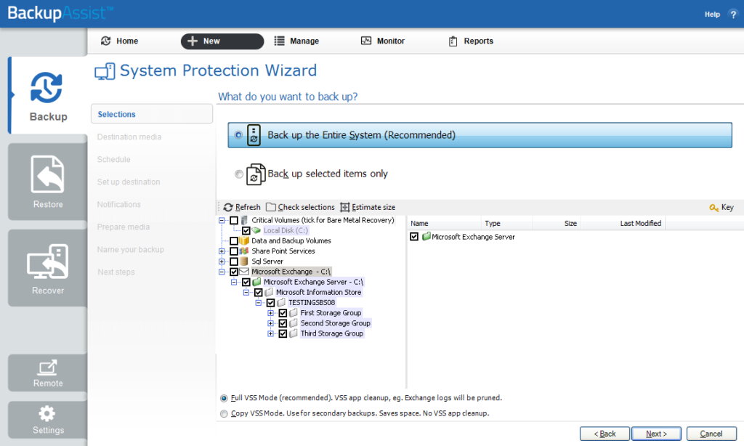This screenshot has height=446, width=744.
Task: Open the Restore section icon
Action: coord(47,175)
